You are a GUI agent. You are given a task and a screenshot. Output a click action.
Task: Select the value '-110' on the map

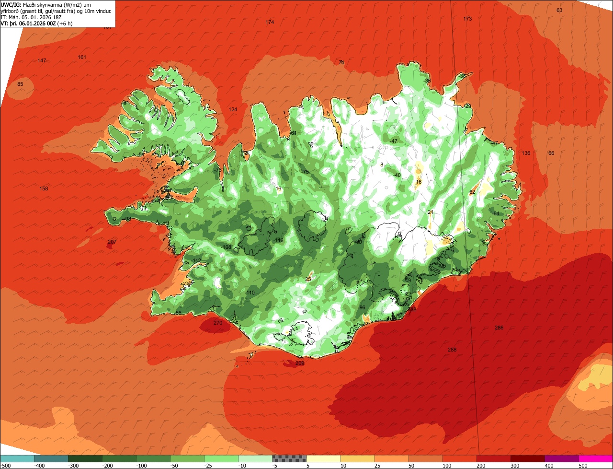[250, 293]
